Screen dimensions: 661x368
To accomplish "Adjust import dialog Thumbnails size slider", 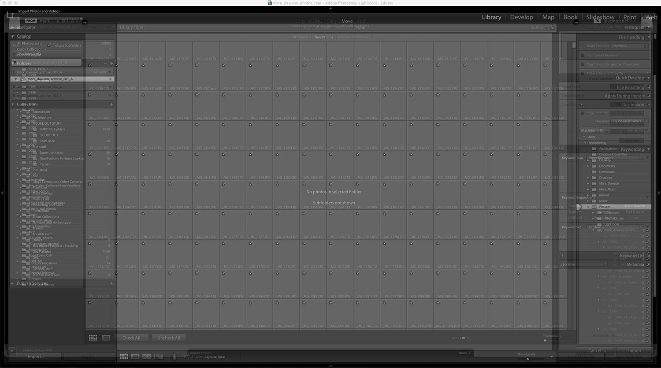I will pos(545,340).
